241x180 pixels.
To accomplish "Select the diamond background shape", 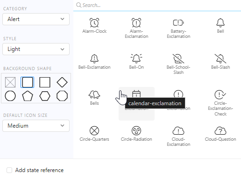I will click(x=62, y=82).
